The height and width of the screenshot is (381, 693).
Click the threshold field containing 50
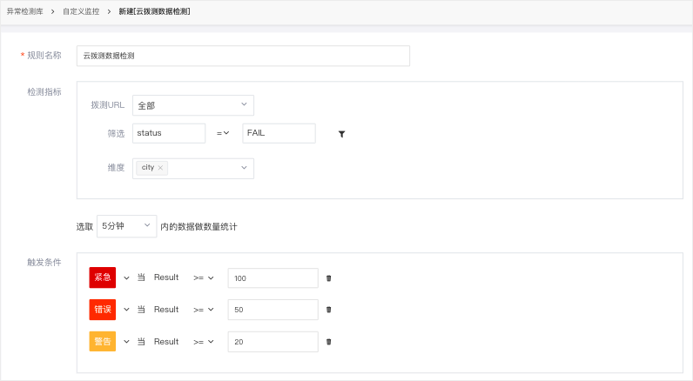pos(273,310)
